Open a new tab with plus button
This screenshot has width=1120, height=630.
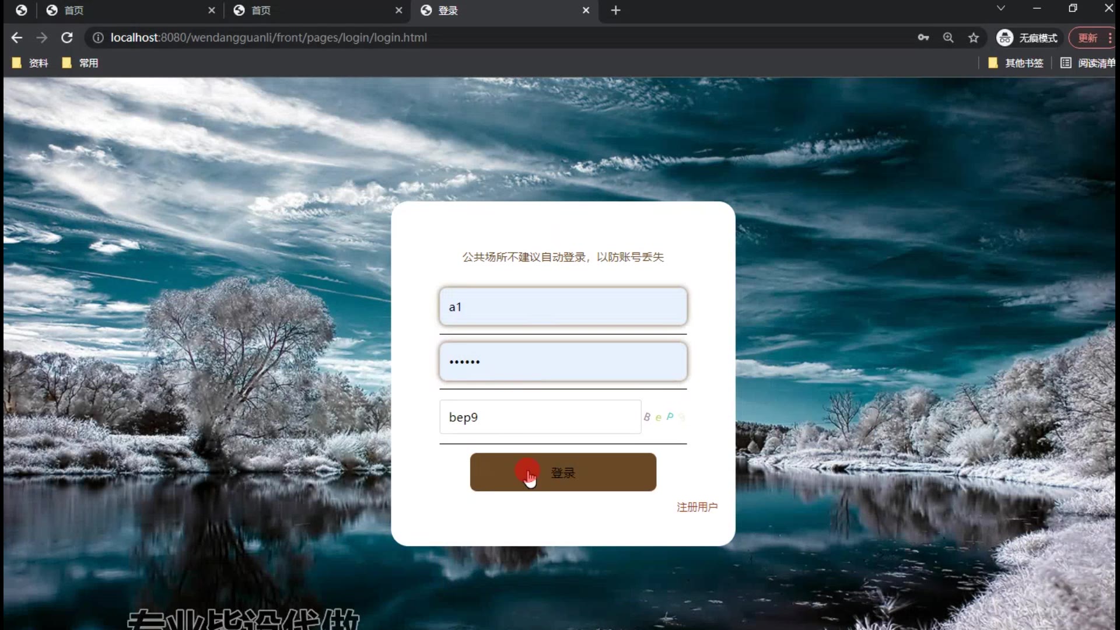(x=615, y=10)
